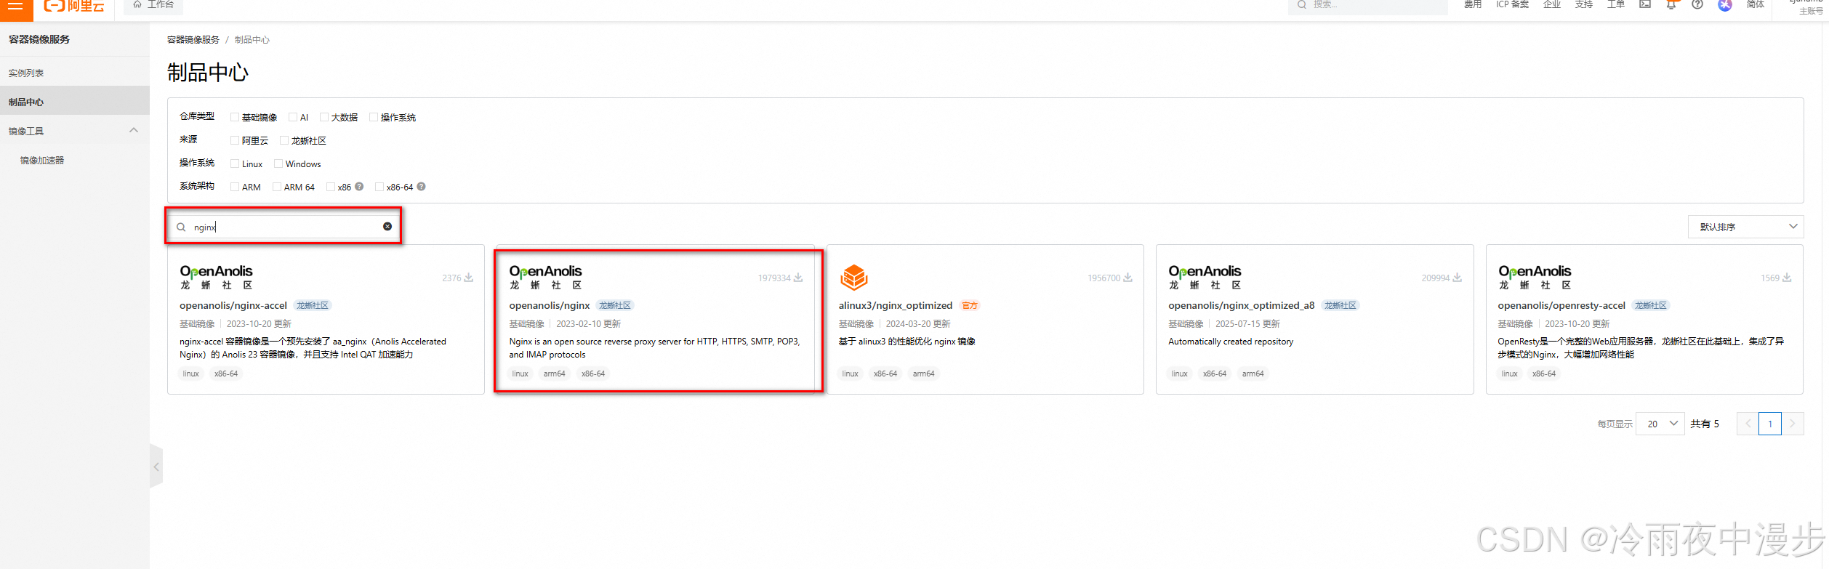Open the 企业 menu
The width and height of the screenshot is (1829, 569).
(x=1551, y=4)
